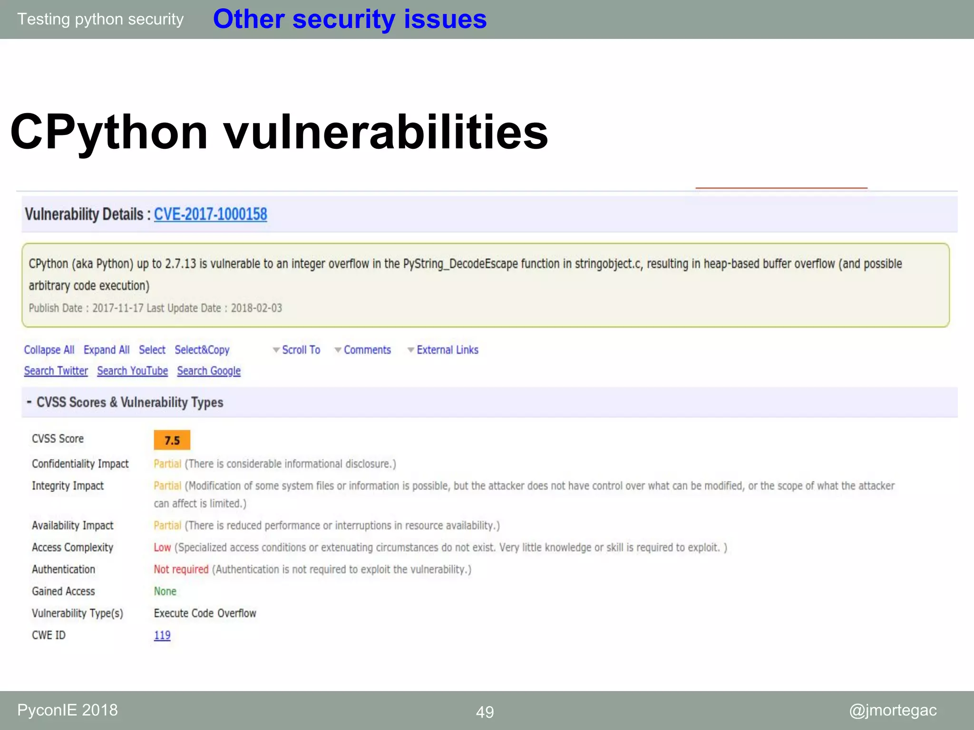Screen dimensions: 974x730
Task: Open the Comments dropdown
Action: [362, 350]
